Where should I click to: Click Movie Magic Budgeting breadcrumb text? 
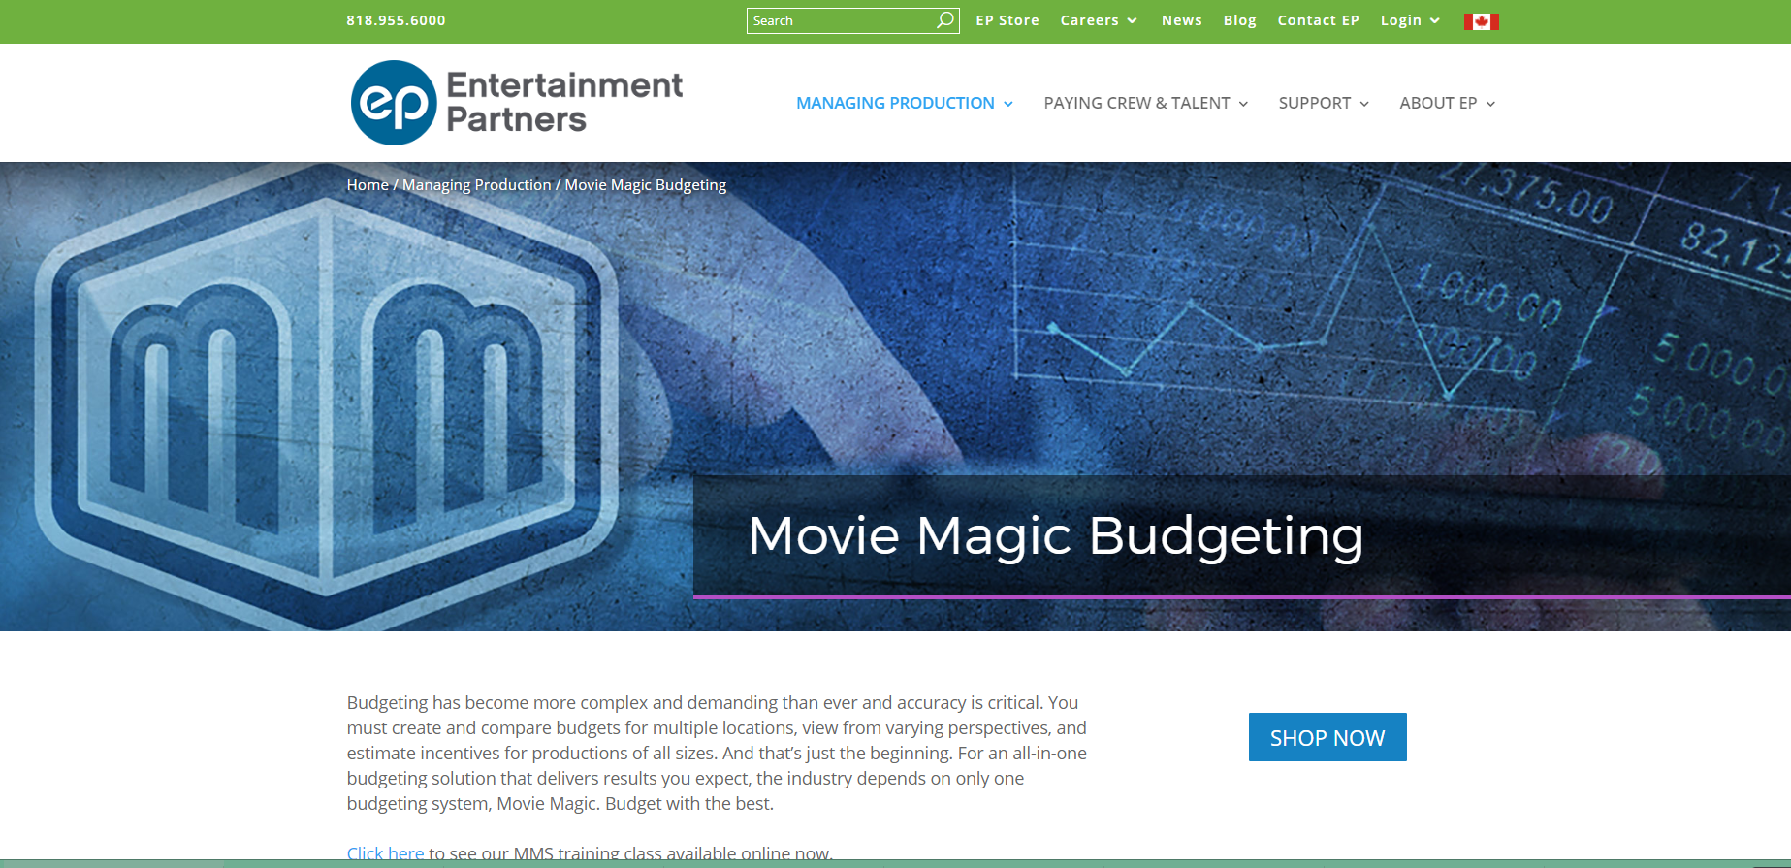[646, 185]
